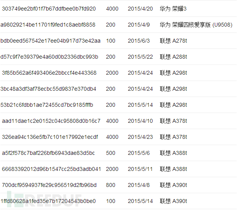
Task: Click date 2015/5/11
Action: pyautogui.click(x=140, y=169)
